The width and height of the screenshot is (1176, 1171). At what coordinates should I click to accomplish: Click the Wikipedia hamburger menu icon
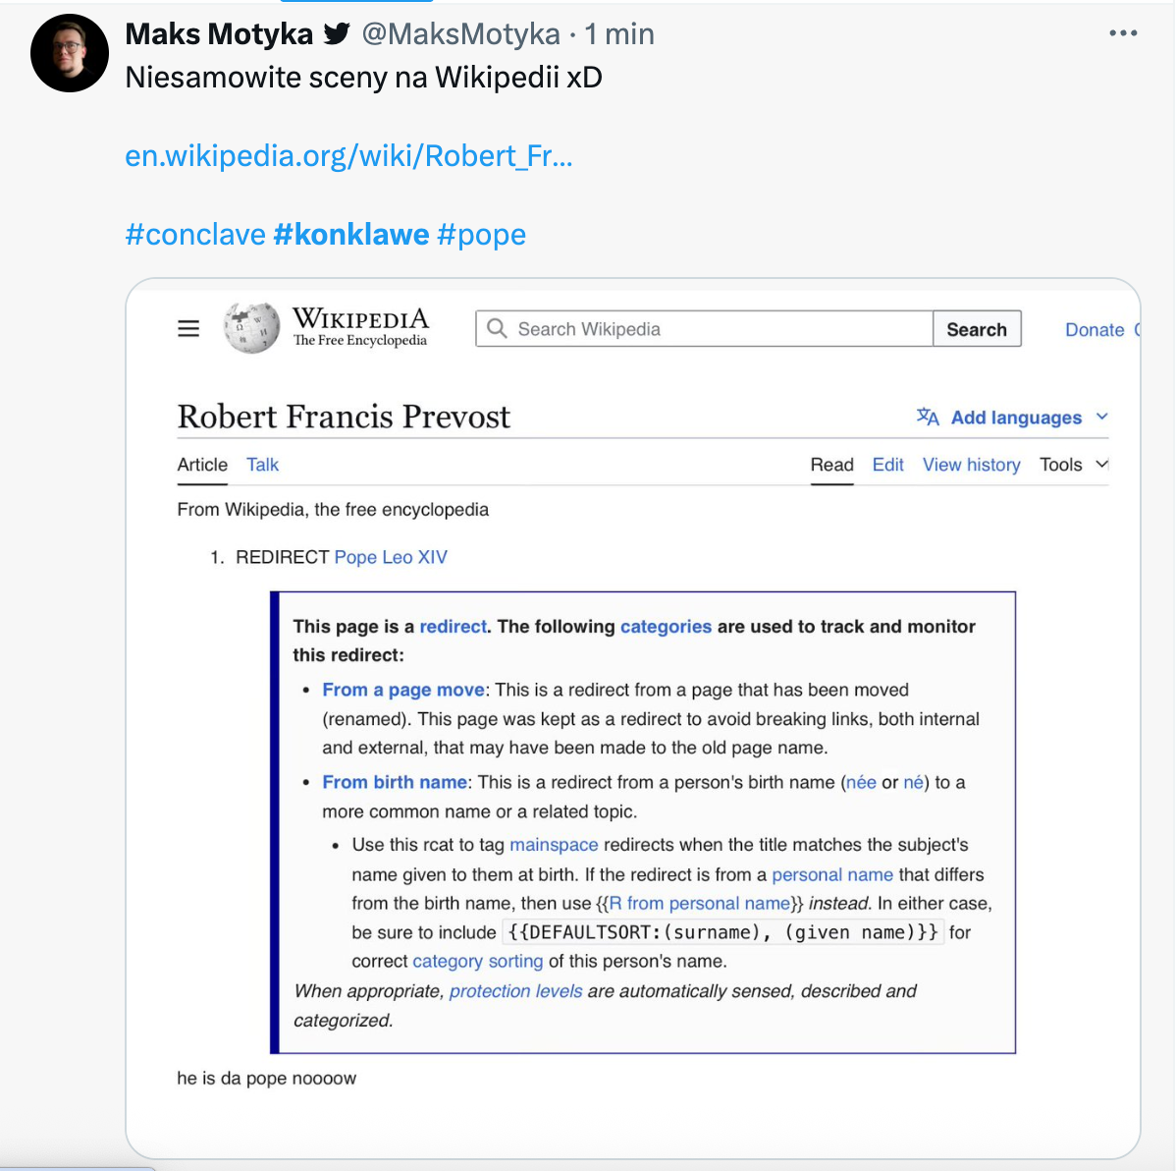[x=188, y=329]
